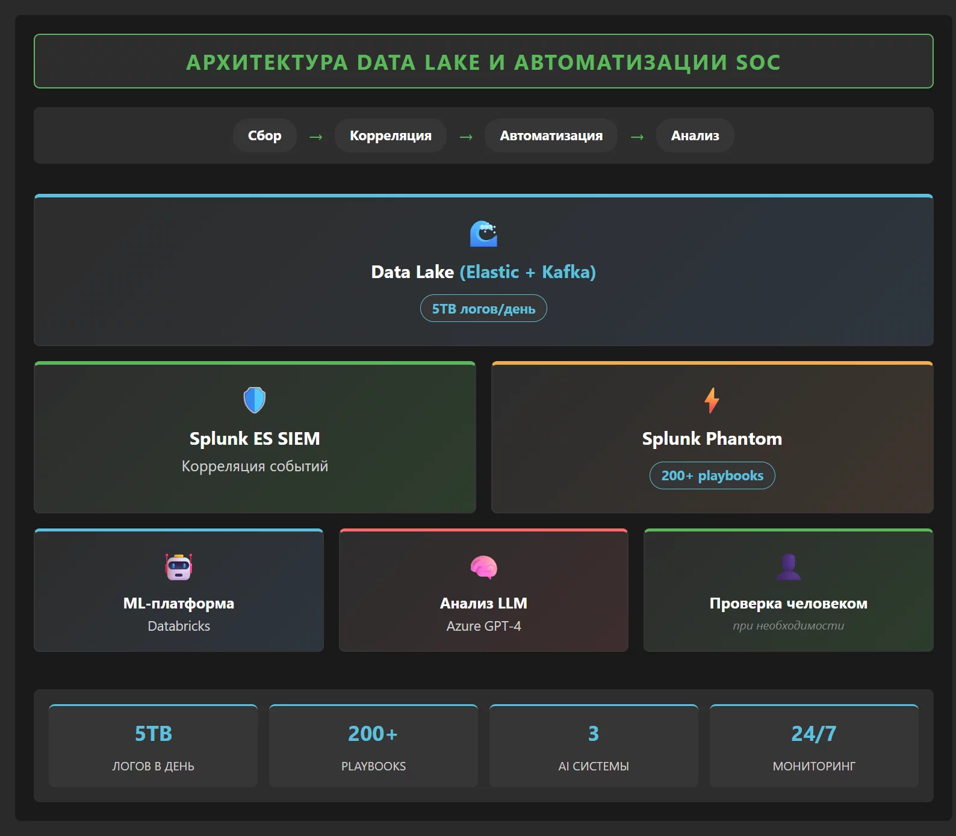Click the purple person icon for Проверка человеком

[x=788, y=567]
